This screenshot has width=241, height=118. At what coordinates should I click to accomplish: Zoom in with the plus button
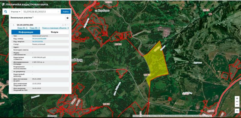[x=237, y=98]
